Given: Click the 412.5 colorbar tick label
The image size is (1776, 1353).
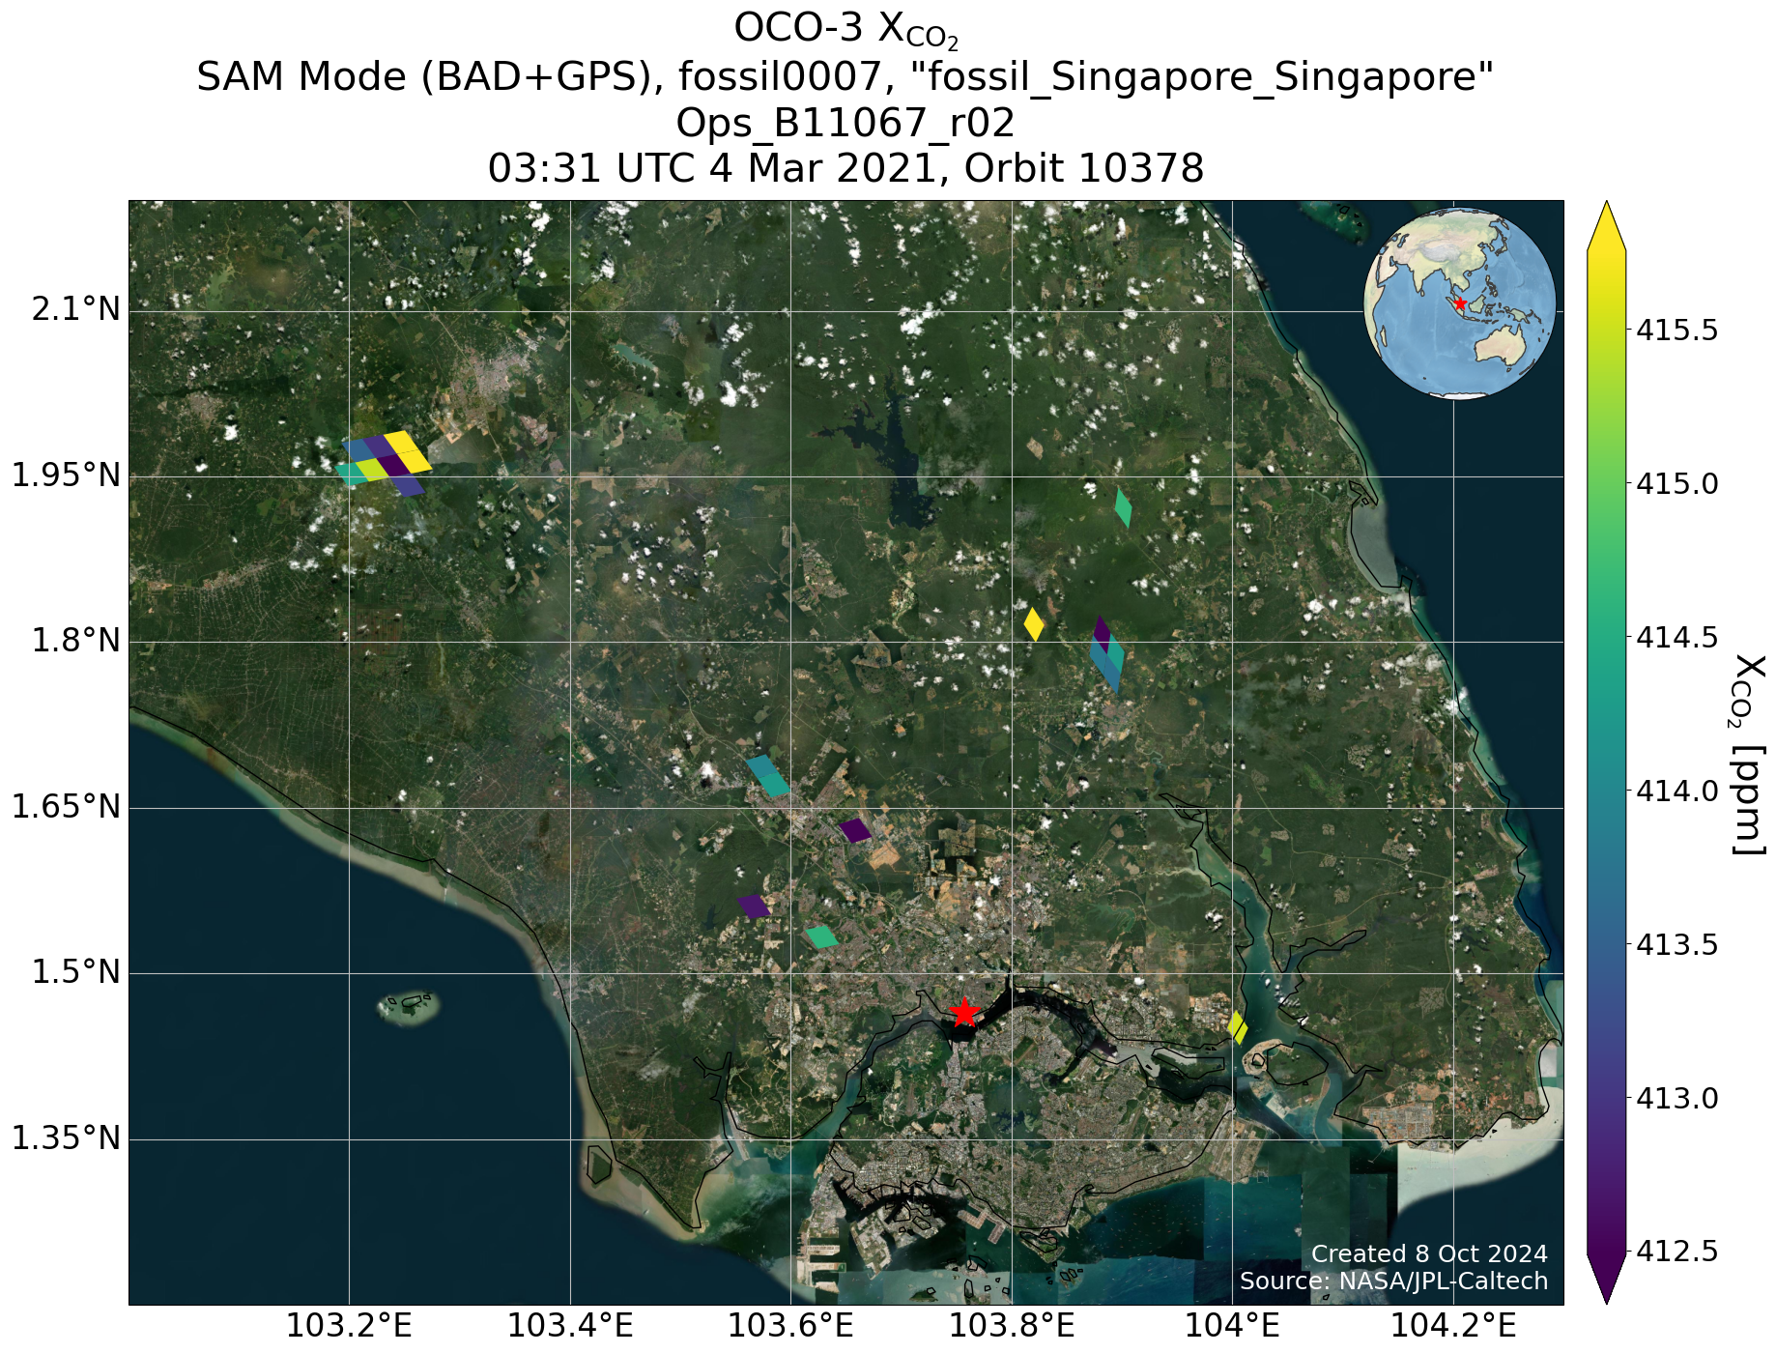Looking at the screenshot, I should [x=1677, y=1252].
